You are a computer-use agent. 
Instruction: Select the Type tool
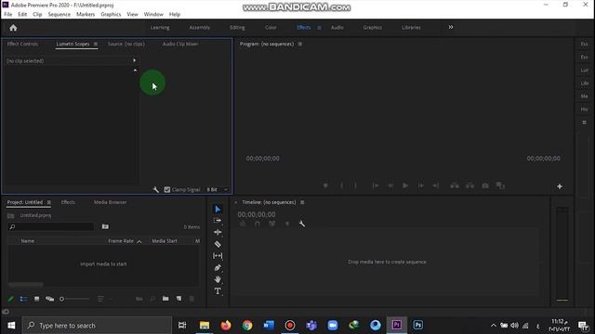pyautogui.click(x=218, y=291)
